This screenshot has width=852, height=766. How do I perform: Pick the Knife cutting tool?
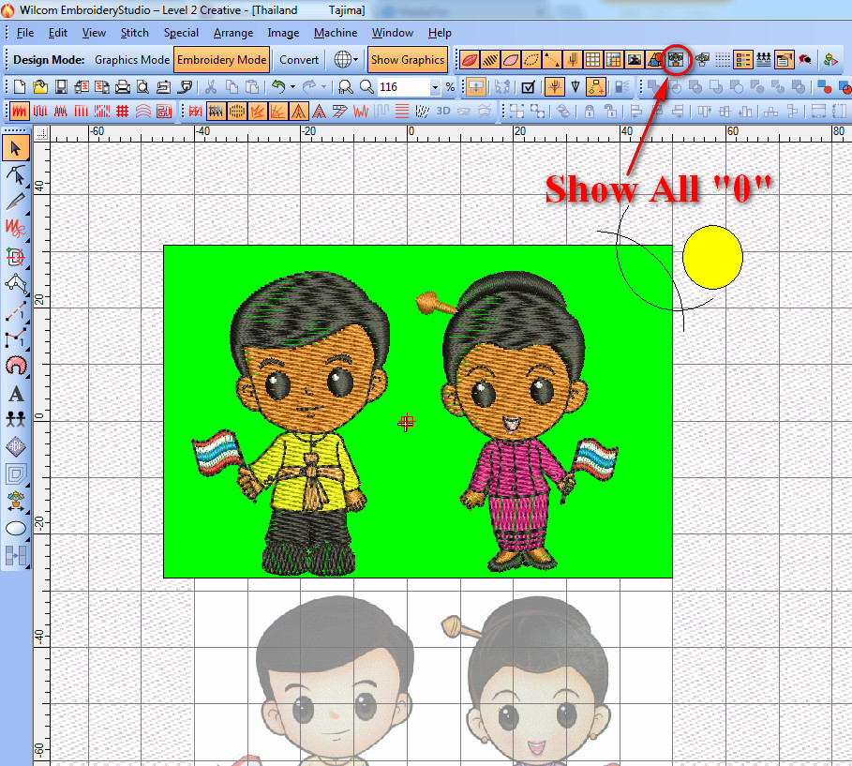point(16,202)
